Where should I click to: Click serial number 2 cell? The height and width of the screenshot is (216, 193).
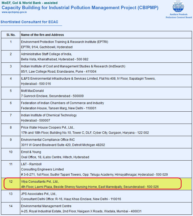tap(11, 57)
